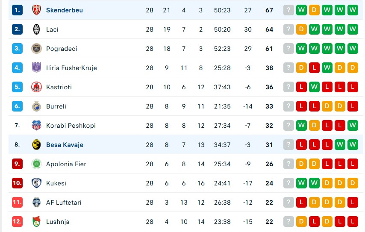The height and width of the screenshot is (232, 365).
Task: Open the Besa Kavaje team page
Action: coord(65,145)
